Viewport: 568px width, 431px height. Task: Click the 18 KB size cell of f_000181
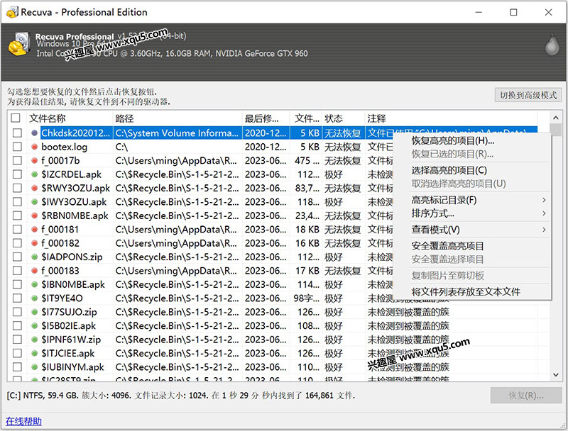[307, 229]
